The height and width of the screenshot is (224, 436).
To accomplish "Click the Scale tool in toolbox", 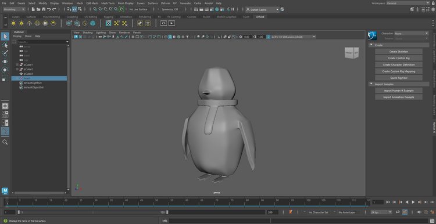I will tap(5, 78).
